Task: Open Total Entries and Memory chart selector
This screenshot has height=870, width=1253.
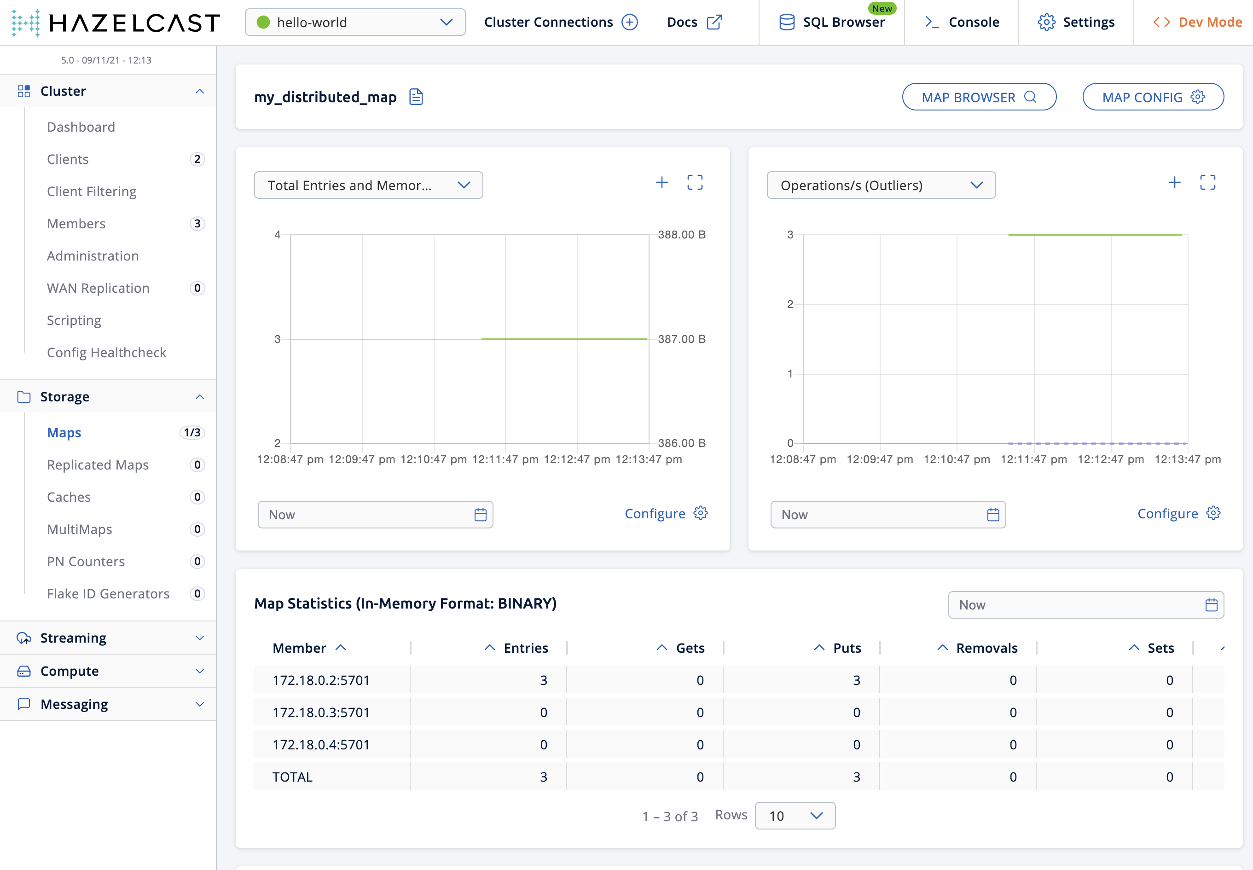Action: pyautogui.click(x=368, y=186)
